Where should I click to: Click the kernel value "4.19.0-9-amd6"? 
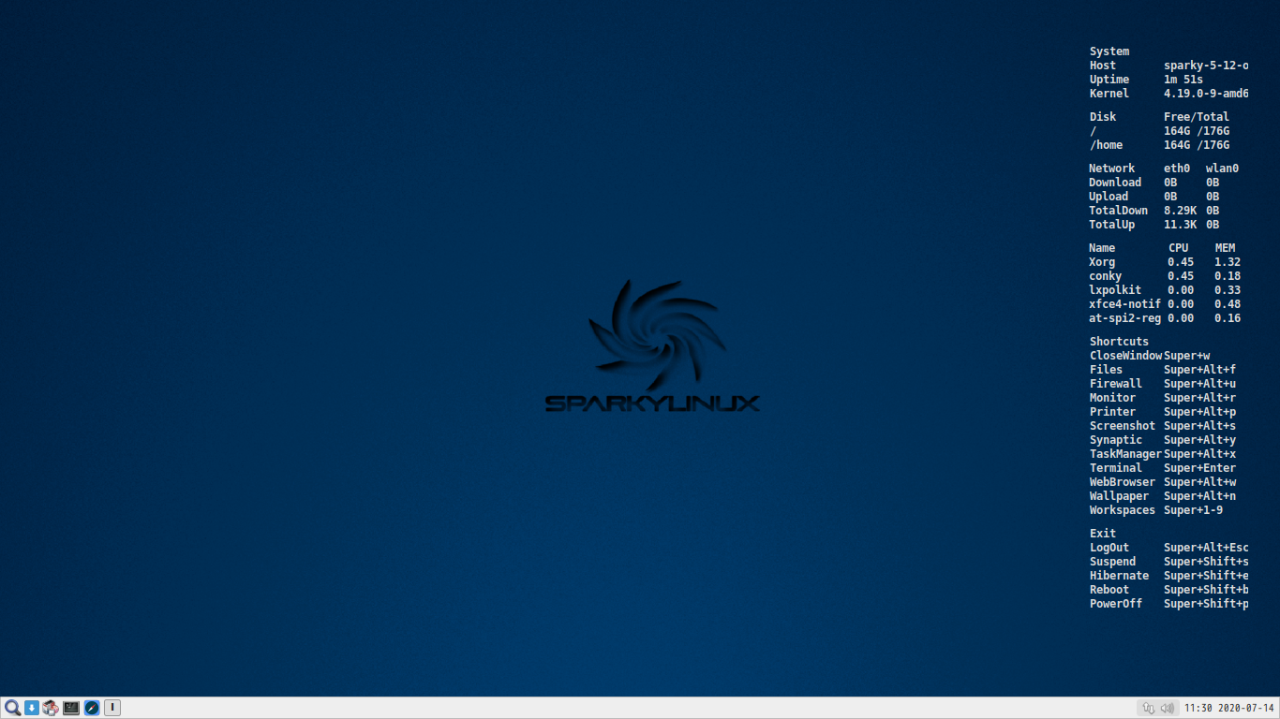pos(1206,94)
